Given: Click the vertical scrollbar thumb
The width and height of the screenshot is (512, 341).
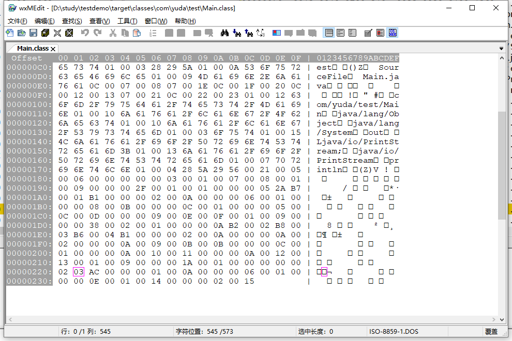Looking at the screenshot, I should click(502, 165).
